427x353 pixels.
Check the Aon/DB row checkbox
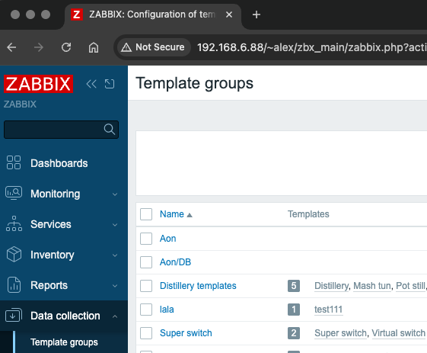146,262
